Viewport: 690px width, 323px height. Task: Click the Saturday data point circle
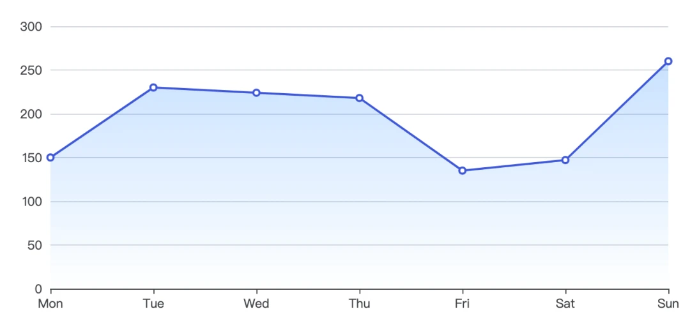click(x=565, y=160)
